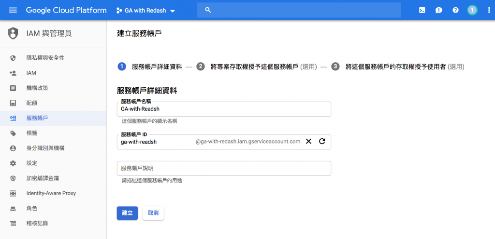
Task: Open 機構政策 sidebar item
Action: pos(53,88)
